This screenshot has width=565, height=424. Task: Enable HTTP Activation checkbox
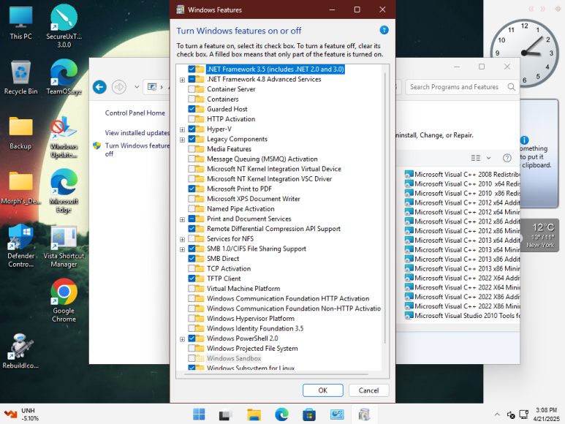tap(192, 119)
